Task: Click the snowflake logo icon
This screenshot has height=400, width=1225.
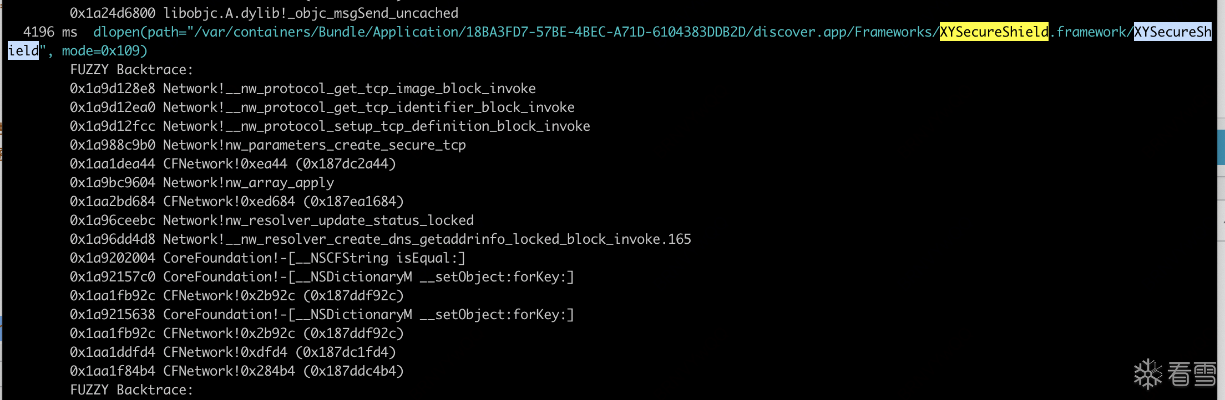Action: 1147,375
